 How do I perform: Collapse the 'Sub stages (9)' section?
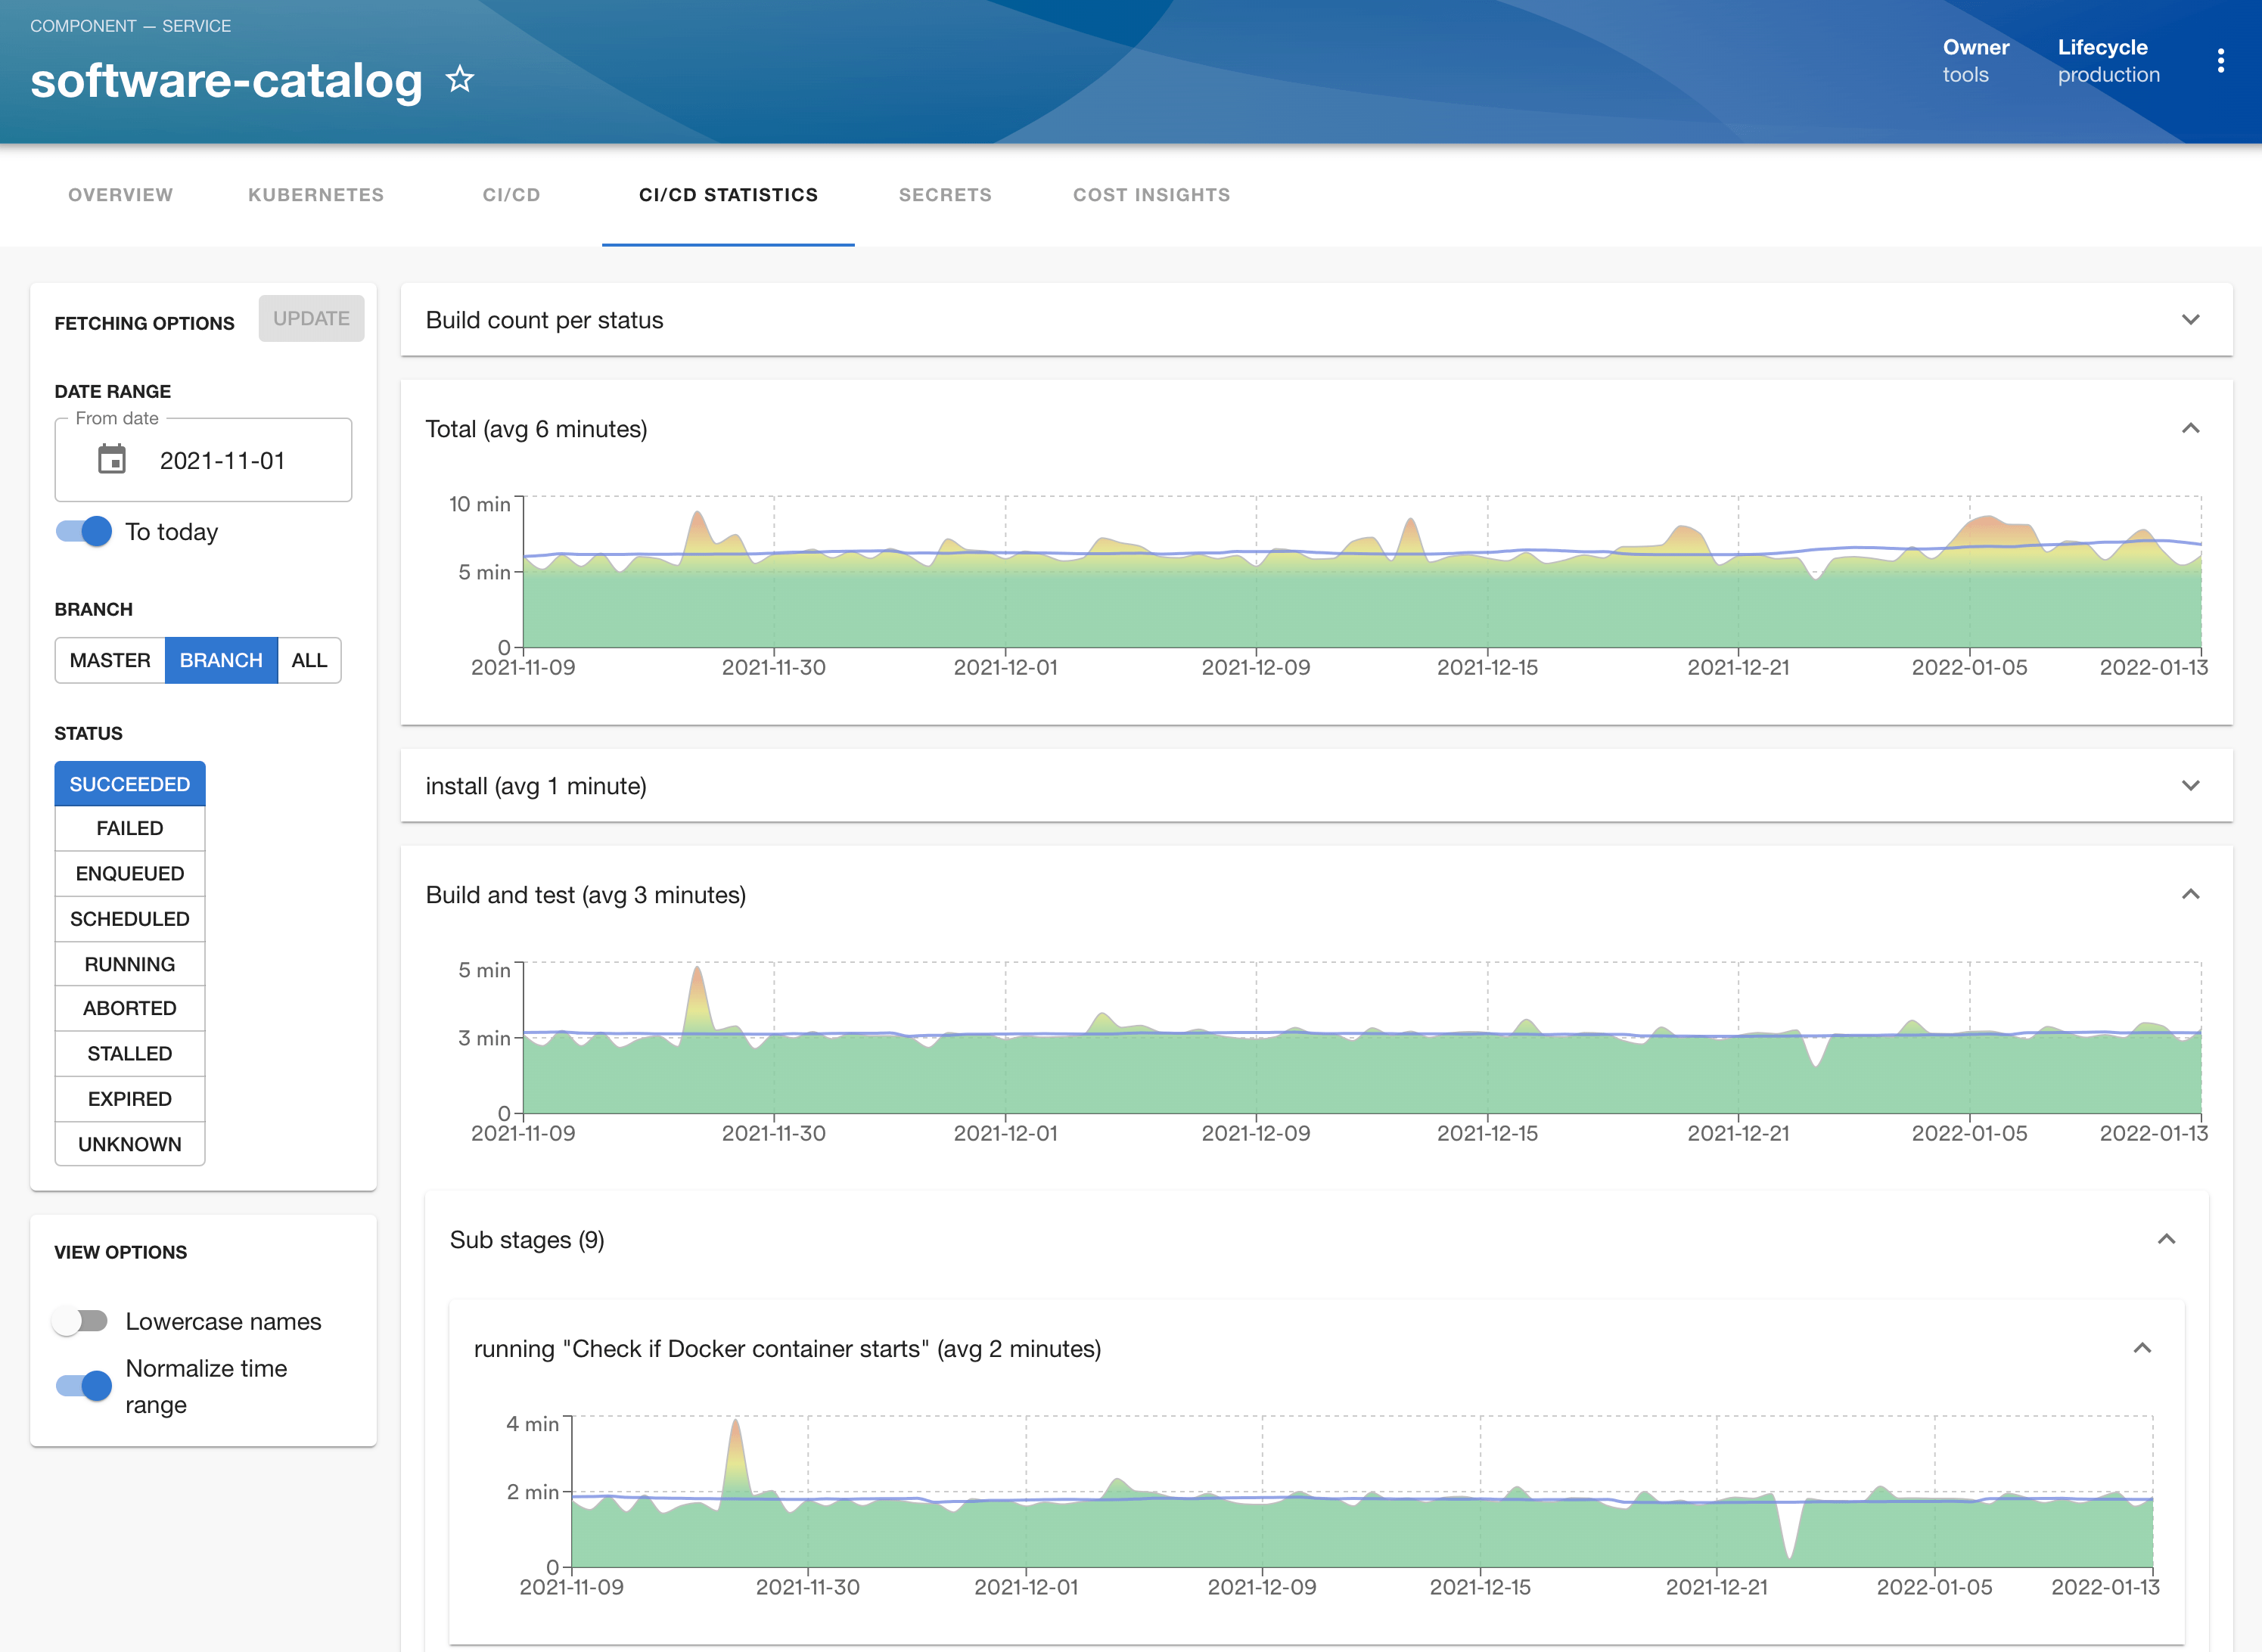[x=2167, y=1240]
